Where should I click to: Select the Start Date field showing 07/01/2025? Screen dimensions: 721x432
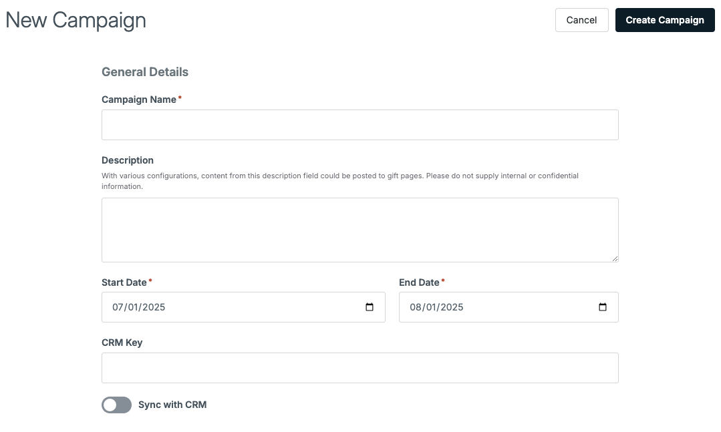coord(243,307)
